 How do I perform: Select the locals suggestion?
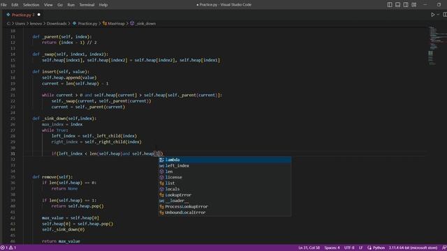tap(225, 189)
